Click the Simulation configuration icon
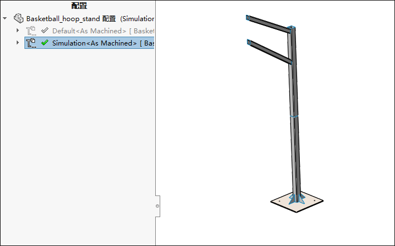This screenshot has height=246, width=395. (31, 43)
